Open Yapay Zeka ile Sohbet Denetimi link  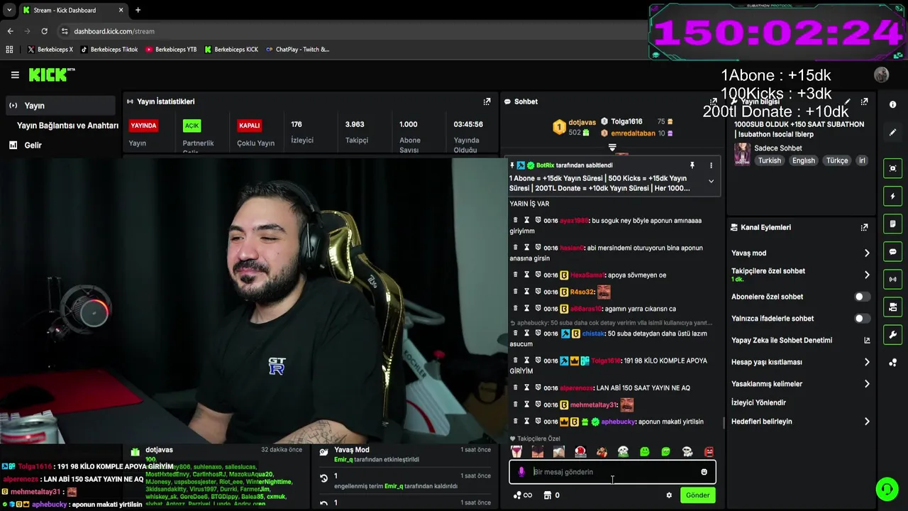pos(800,340)
